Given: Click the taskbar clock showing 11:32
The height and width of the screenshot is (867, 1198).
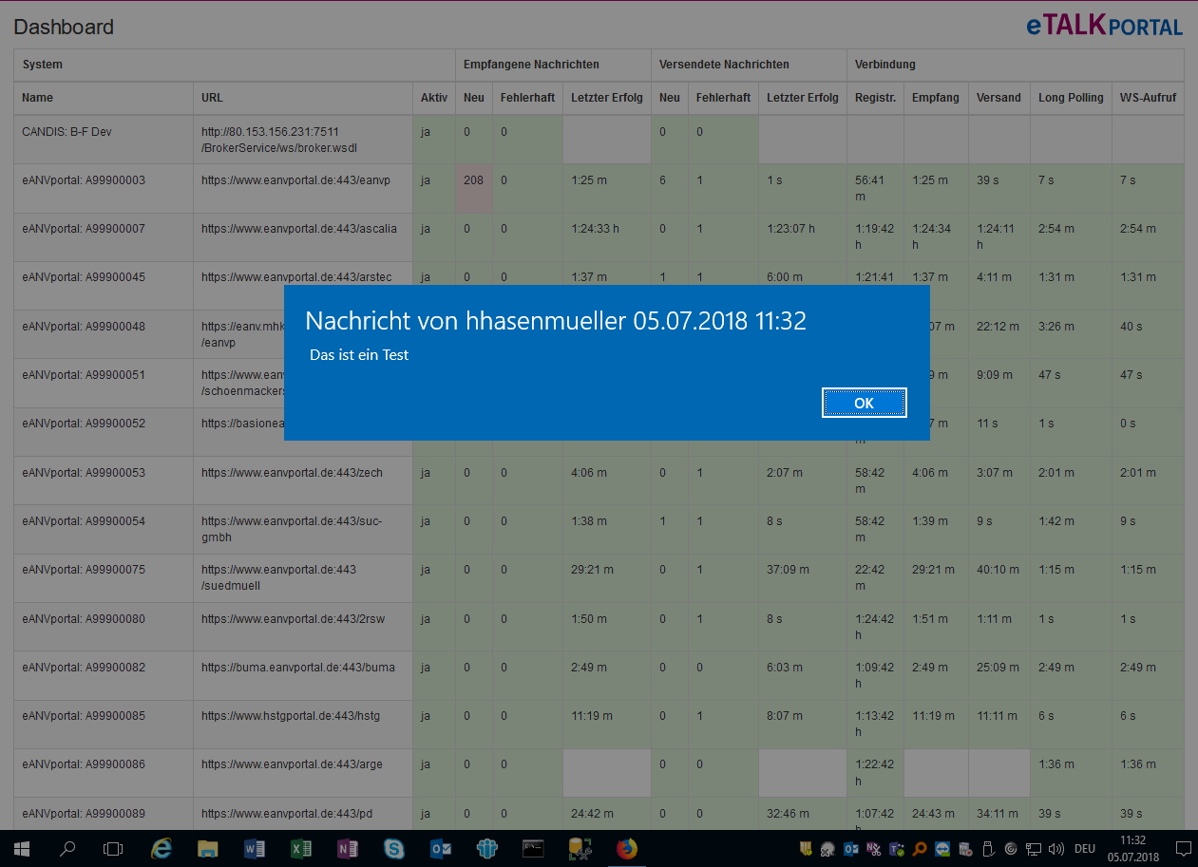Looking at the screenshot, I should coord(1132,849).
